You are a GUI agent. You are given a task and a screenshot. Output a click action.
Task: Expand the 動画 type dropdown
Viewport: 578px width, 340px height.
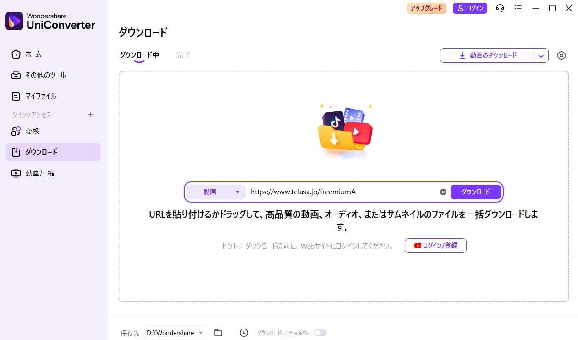pos(216,192)
